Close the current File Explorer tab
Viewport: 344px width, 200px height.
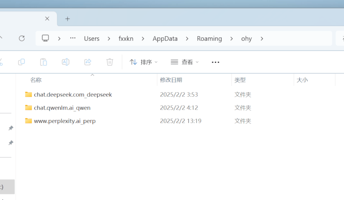[x=47, y=18]
